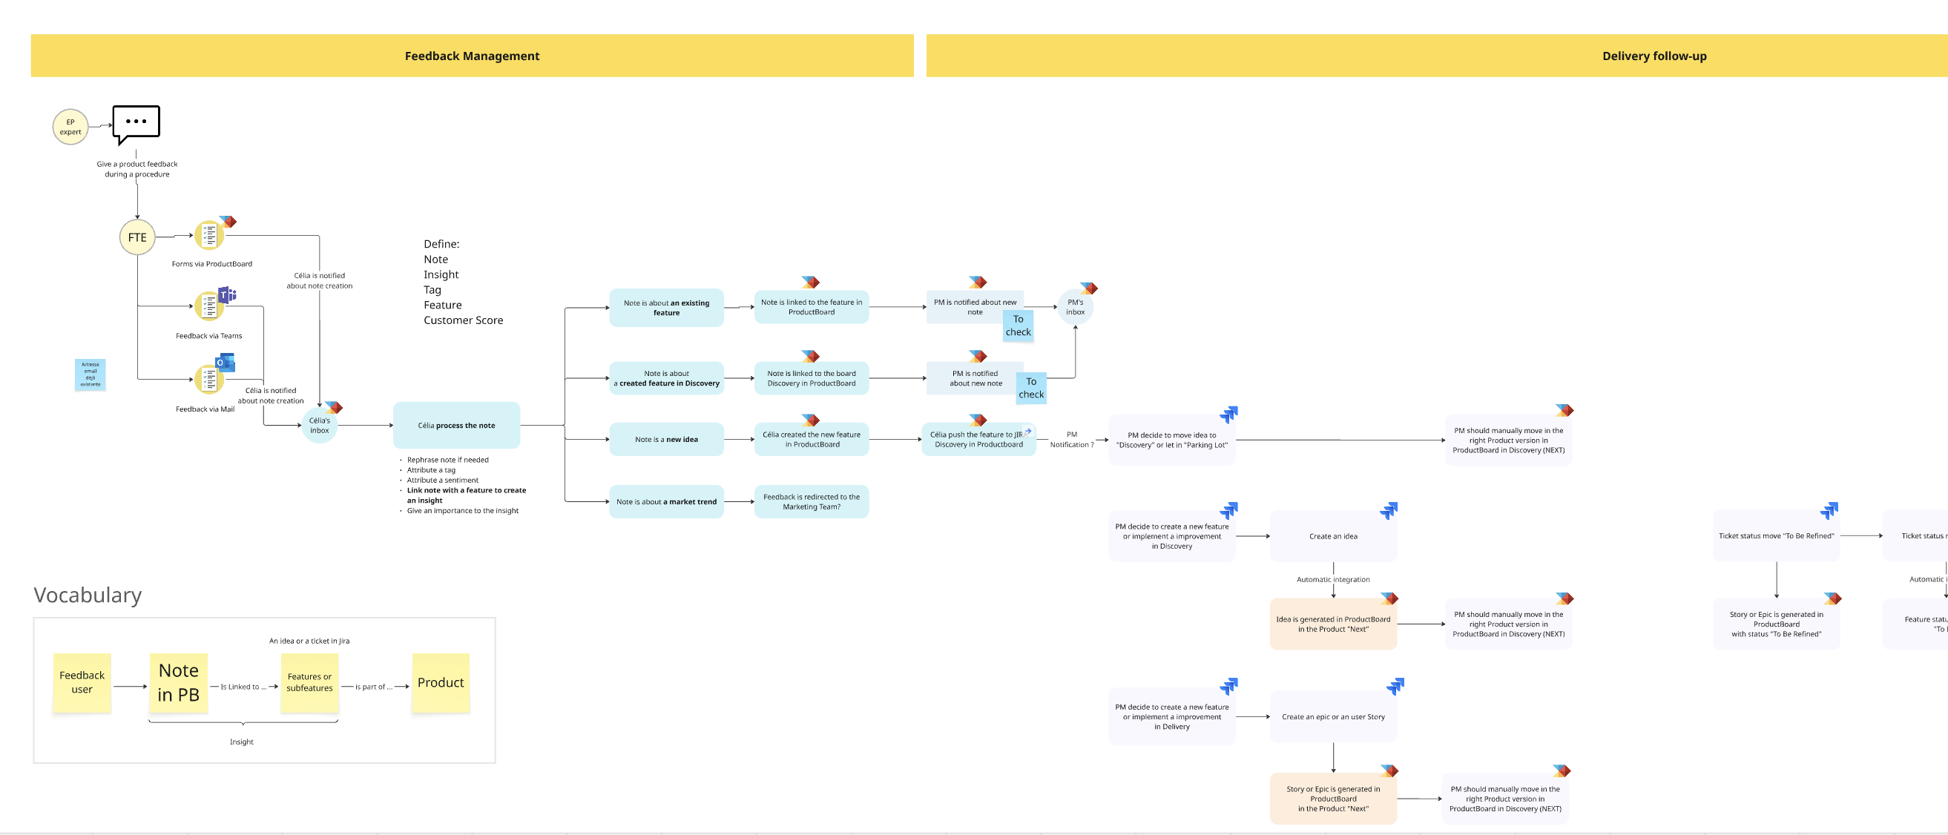Click the Jira icon on Ticket status move To Be Refined
This screenshot has width=1948, height=835.
[1829, 511]
